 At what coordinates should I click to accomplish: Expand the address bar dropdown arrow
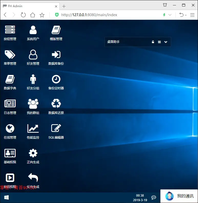[x=170, y=15]
